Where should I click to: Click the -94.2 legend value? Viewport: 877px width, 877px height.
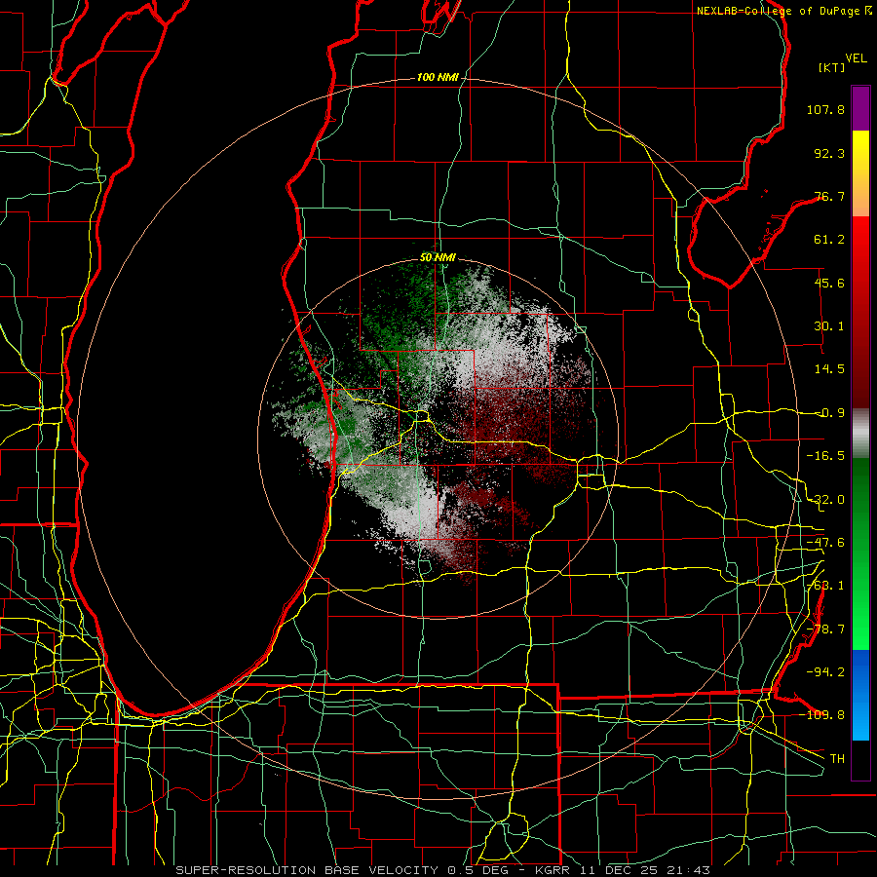click(825, 671)
